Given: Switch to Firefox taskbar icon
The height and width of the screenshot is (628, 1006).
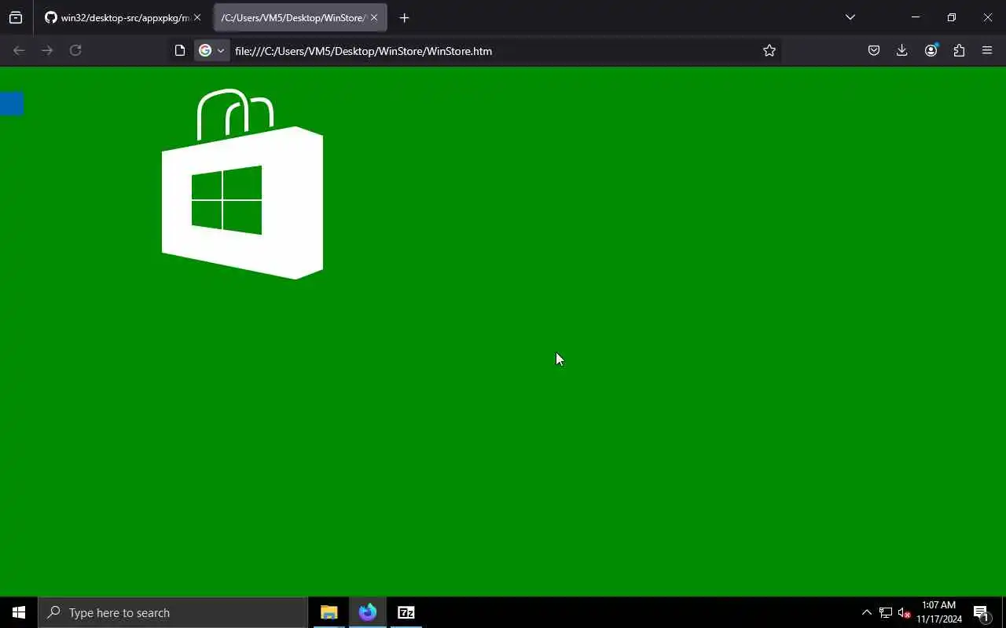Looking at the screenshot, I should point(368,612).
